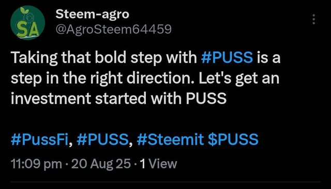Viewport: 331px width, 189px height.
Task: Click the word View beside the count
Action: 163,164
